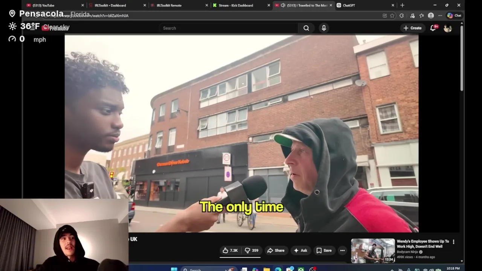Switch to Stream - Kick Dashboard tab
The height and width of the screenshot is (271, 482).
241,5
